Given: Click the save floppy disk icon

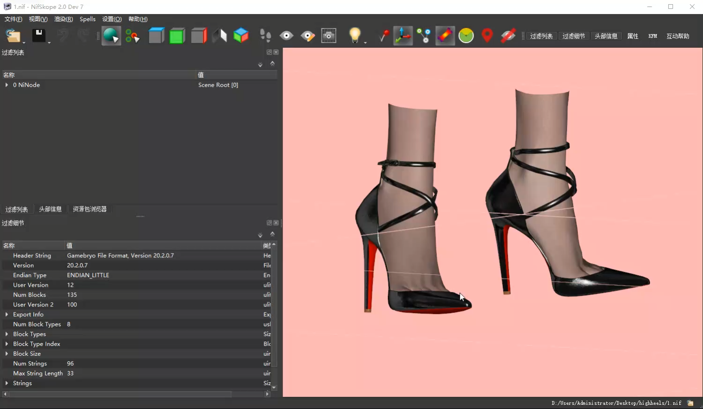Looking at the screenshot, I should 38,36.
